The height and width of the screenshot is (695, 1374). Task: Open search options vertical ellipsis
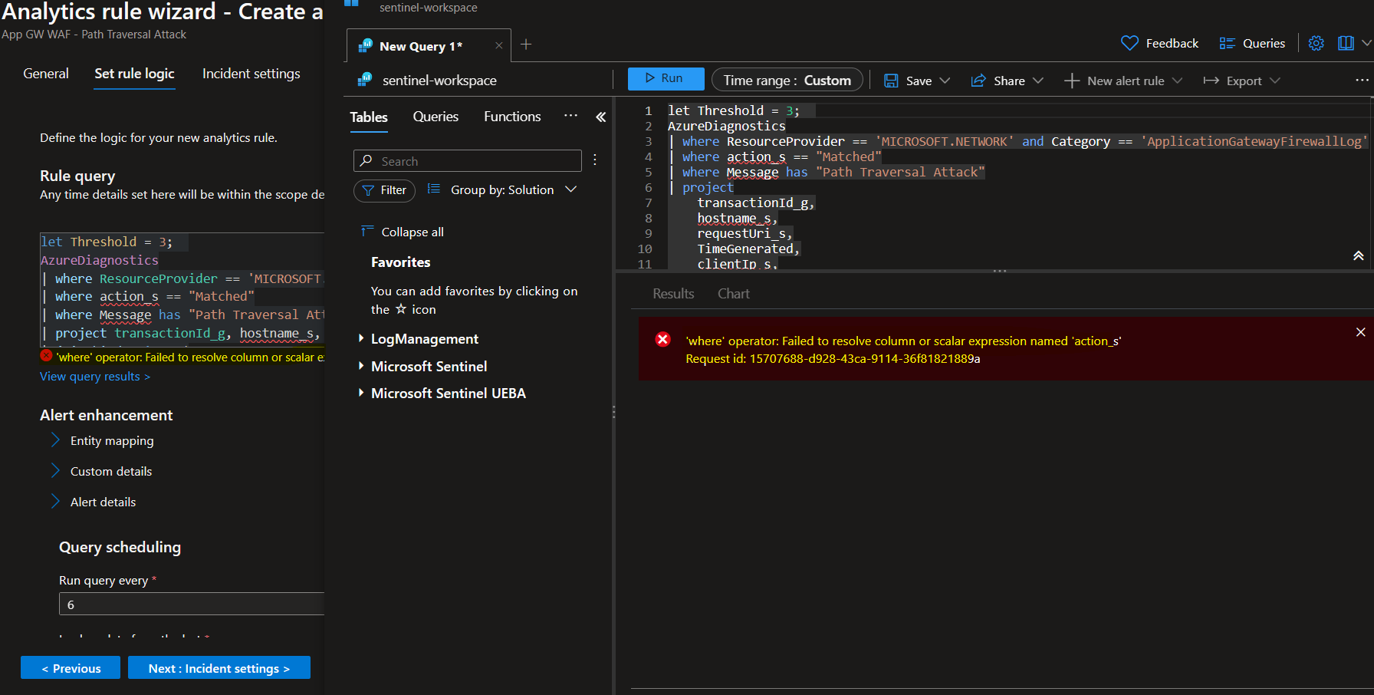(595, 160)
